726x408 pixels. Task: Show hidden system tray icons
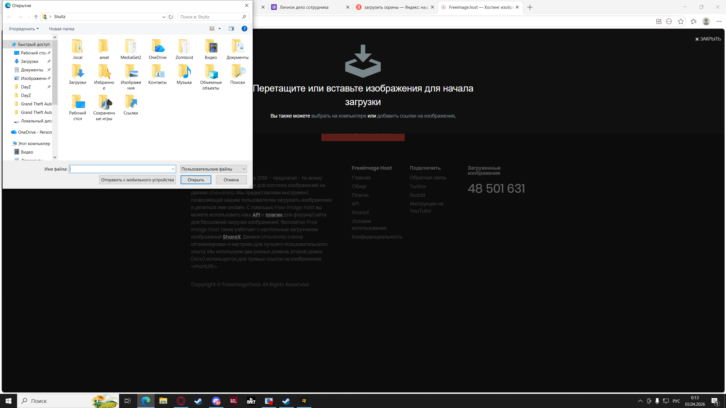coord(640,401)
